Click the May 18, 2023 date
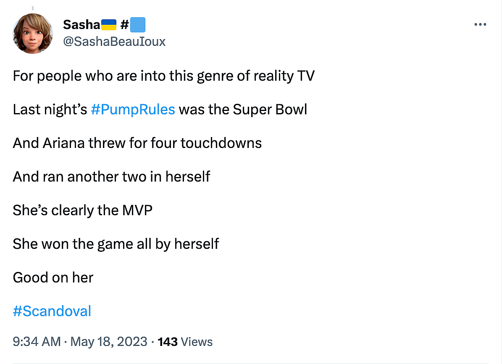 [x=109, y=341]
